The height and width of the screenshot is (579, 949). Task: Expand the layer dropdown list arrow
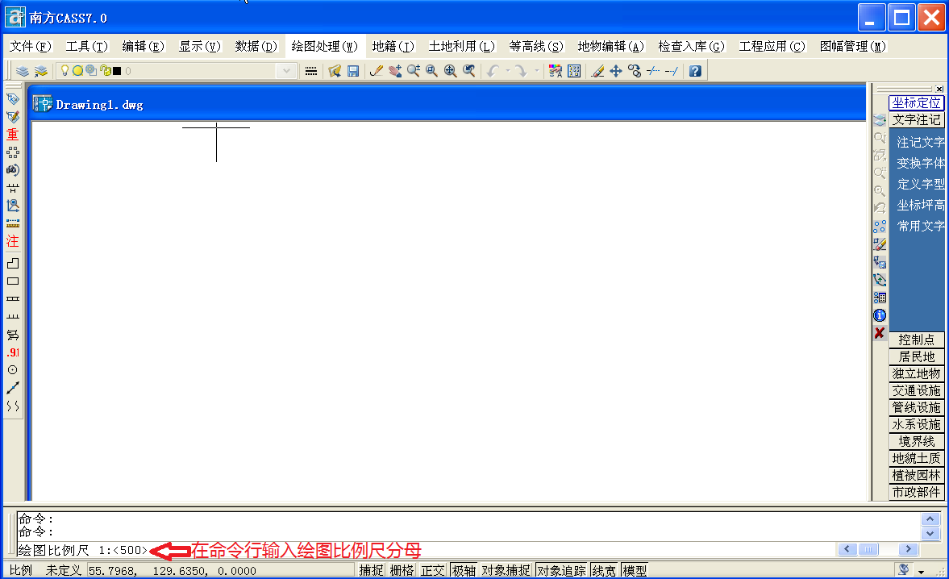point(286,71)
